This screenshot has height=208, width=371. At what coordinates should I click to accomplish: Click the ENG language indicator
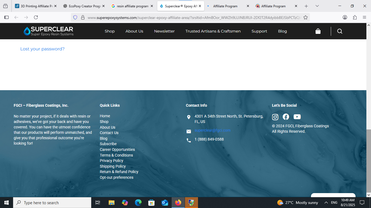[334, 203]
